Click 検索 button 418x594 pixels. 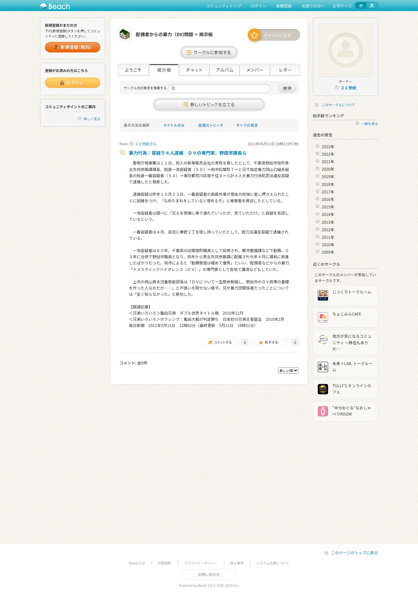point(287,88)
